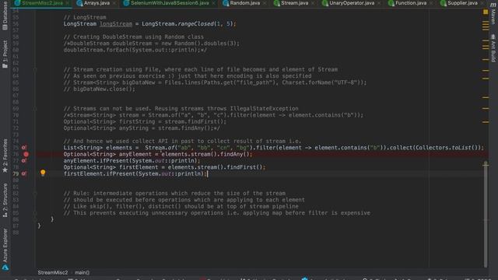Screen dimensions: 498x280
Task: Click the underlined longStream variable
Action: tap(116, 24)
